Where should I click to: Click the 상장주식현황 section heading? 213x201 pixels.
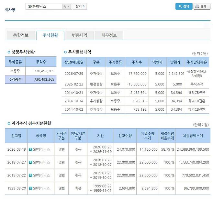click(23, 52)
